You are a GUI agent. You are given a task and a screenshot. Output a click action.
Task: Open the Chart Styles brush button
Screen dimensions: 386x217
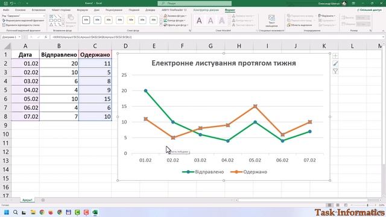[335, 64]
